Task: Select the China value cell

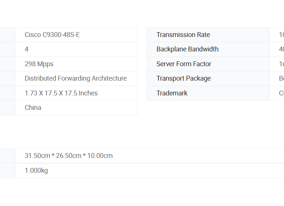Action: (33, 108)
